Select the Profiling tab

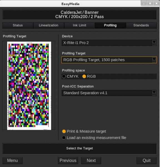point(110,25)
